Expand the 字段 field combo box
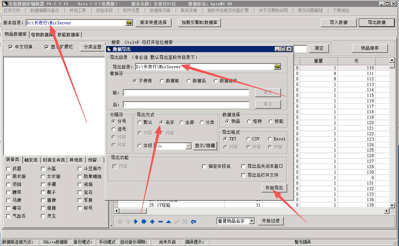The height and width of the screenshot is (246, 399). coord(188,146)
